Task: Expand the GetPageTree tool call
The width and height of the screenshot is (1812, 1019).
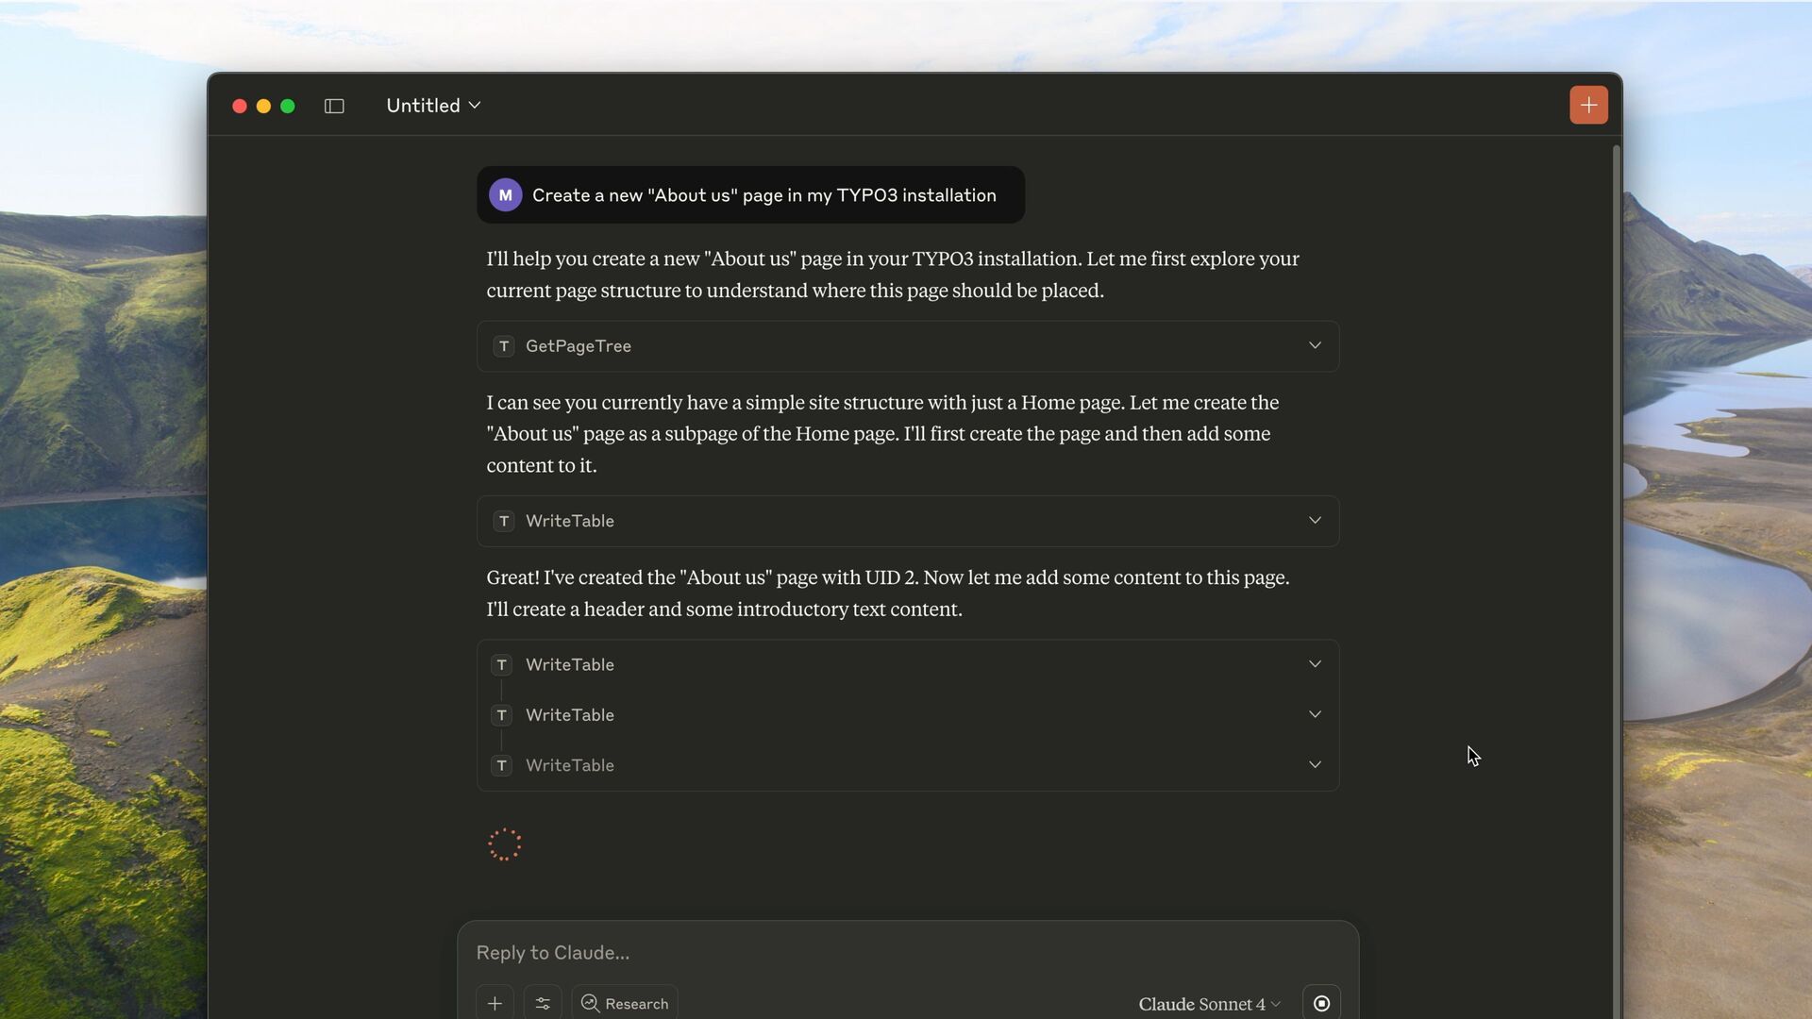Action: [1315, 345]
